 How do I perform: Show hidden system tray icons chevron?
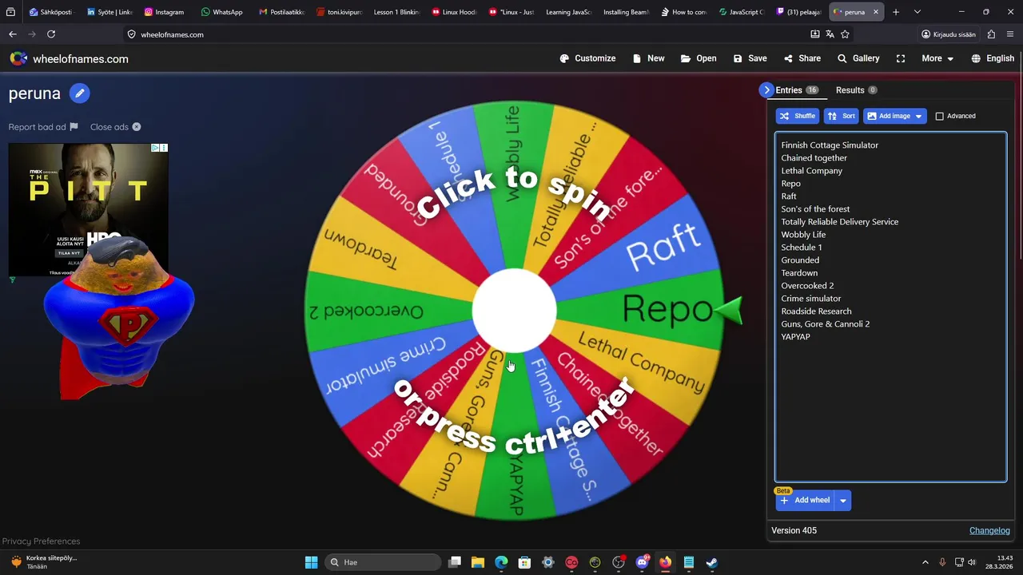pos(925,562)
